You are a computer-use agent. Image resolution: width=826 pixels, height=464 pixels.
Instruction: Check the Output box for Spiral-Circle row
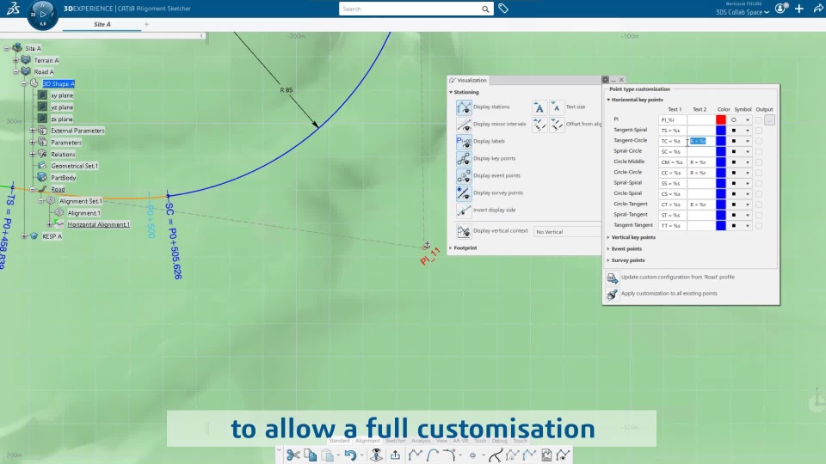[x=759, y=151]
